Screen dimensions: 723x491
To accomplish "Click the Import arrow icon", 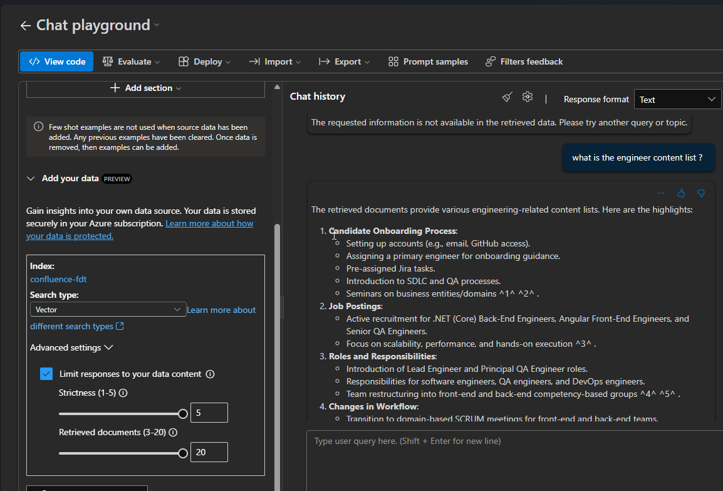I will (x=254, y=61).
